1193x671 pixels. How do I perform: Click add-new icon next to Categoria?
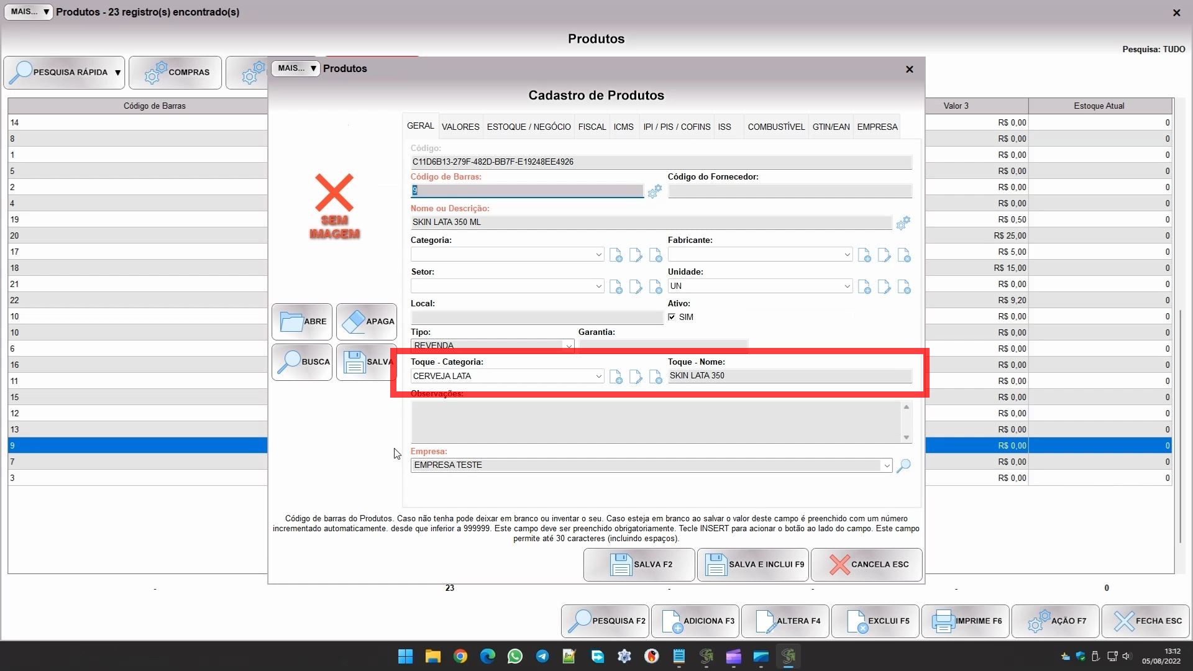[x=616, y=255]
